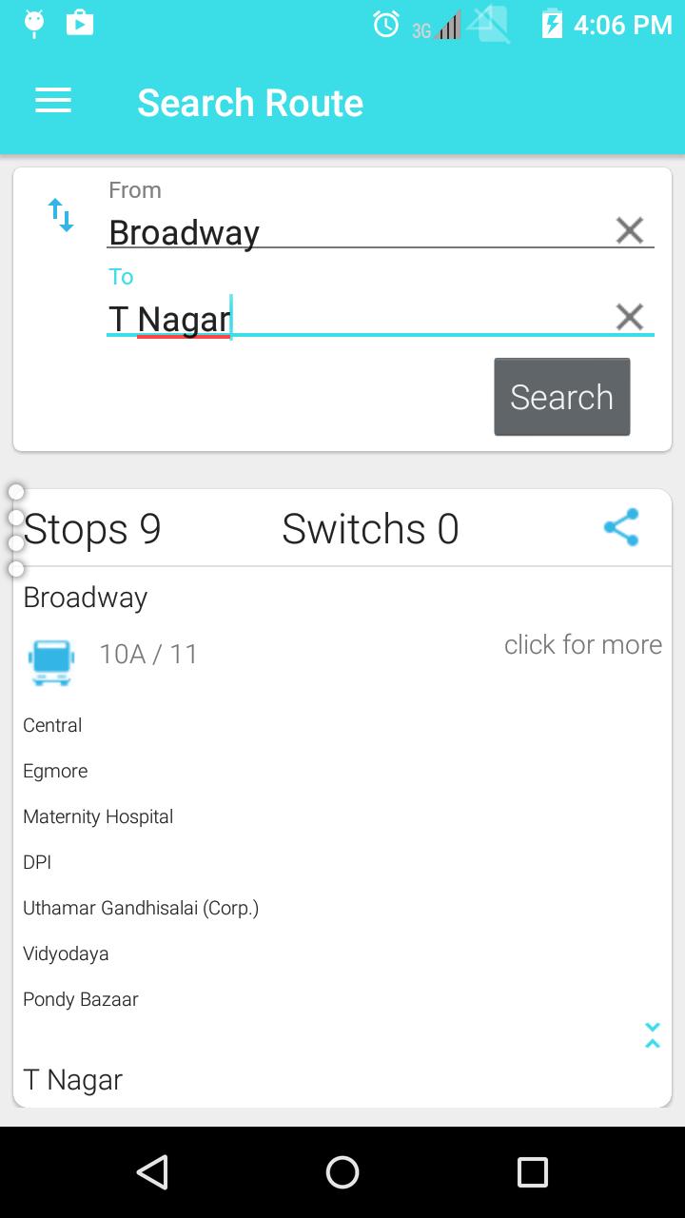Tap the Search button
The height and width of the screenshot is (1218, 685).
[x=561, y=397]
